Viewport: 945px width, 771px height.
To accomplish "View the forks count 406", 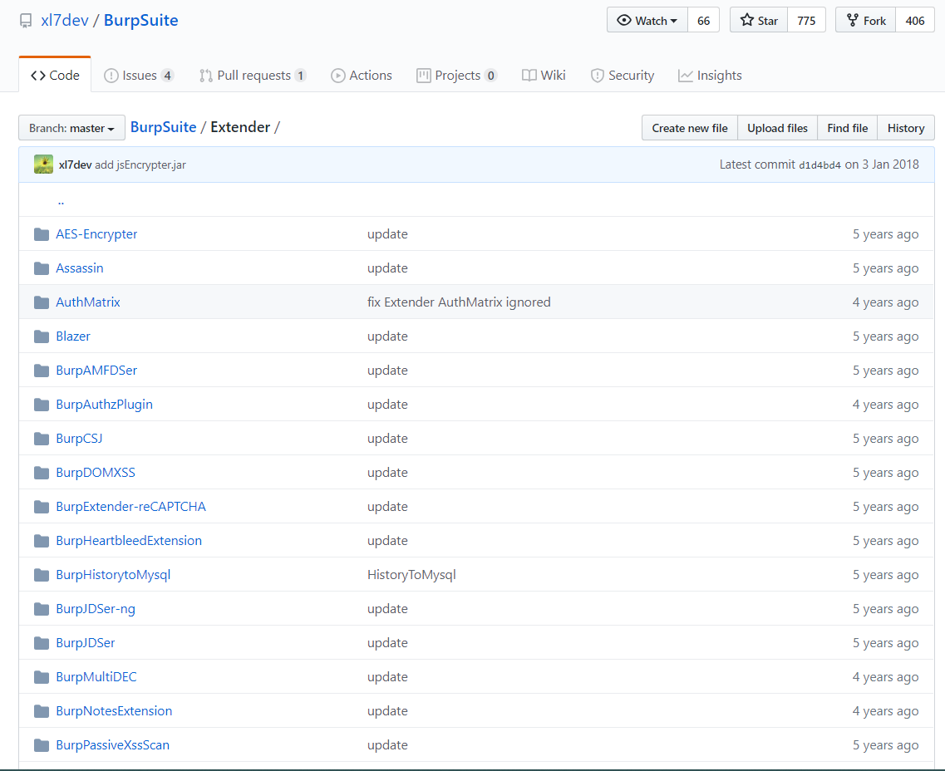I will tap(915, 21).
